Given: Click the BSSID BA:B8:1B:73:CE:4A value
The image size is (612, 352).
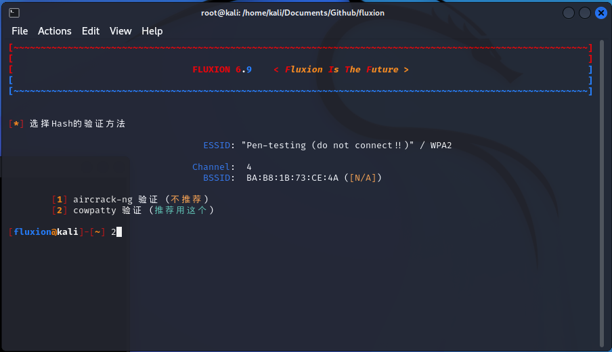Looking at the screenshot, I should (x=292, y=178).
